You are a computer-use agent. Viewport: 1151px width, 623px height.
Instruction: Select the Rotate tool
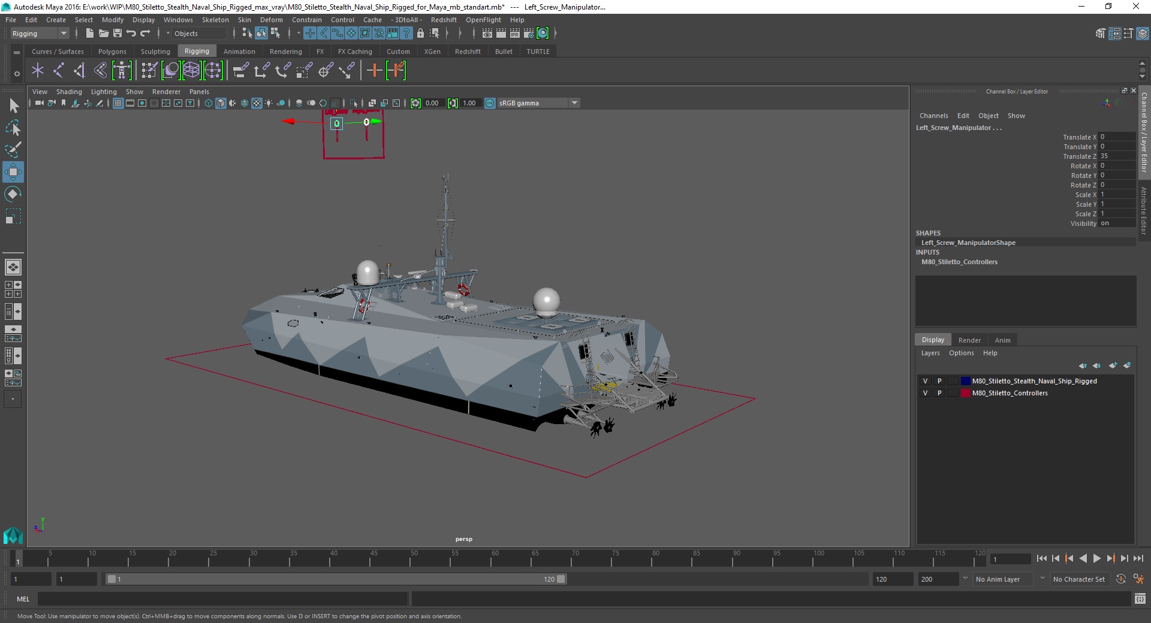(13, 194)
